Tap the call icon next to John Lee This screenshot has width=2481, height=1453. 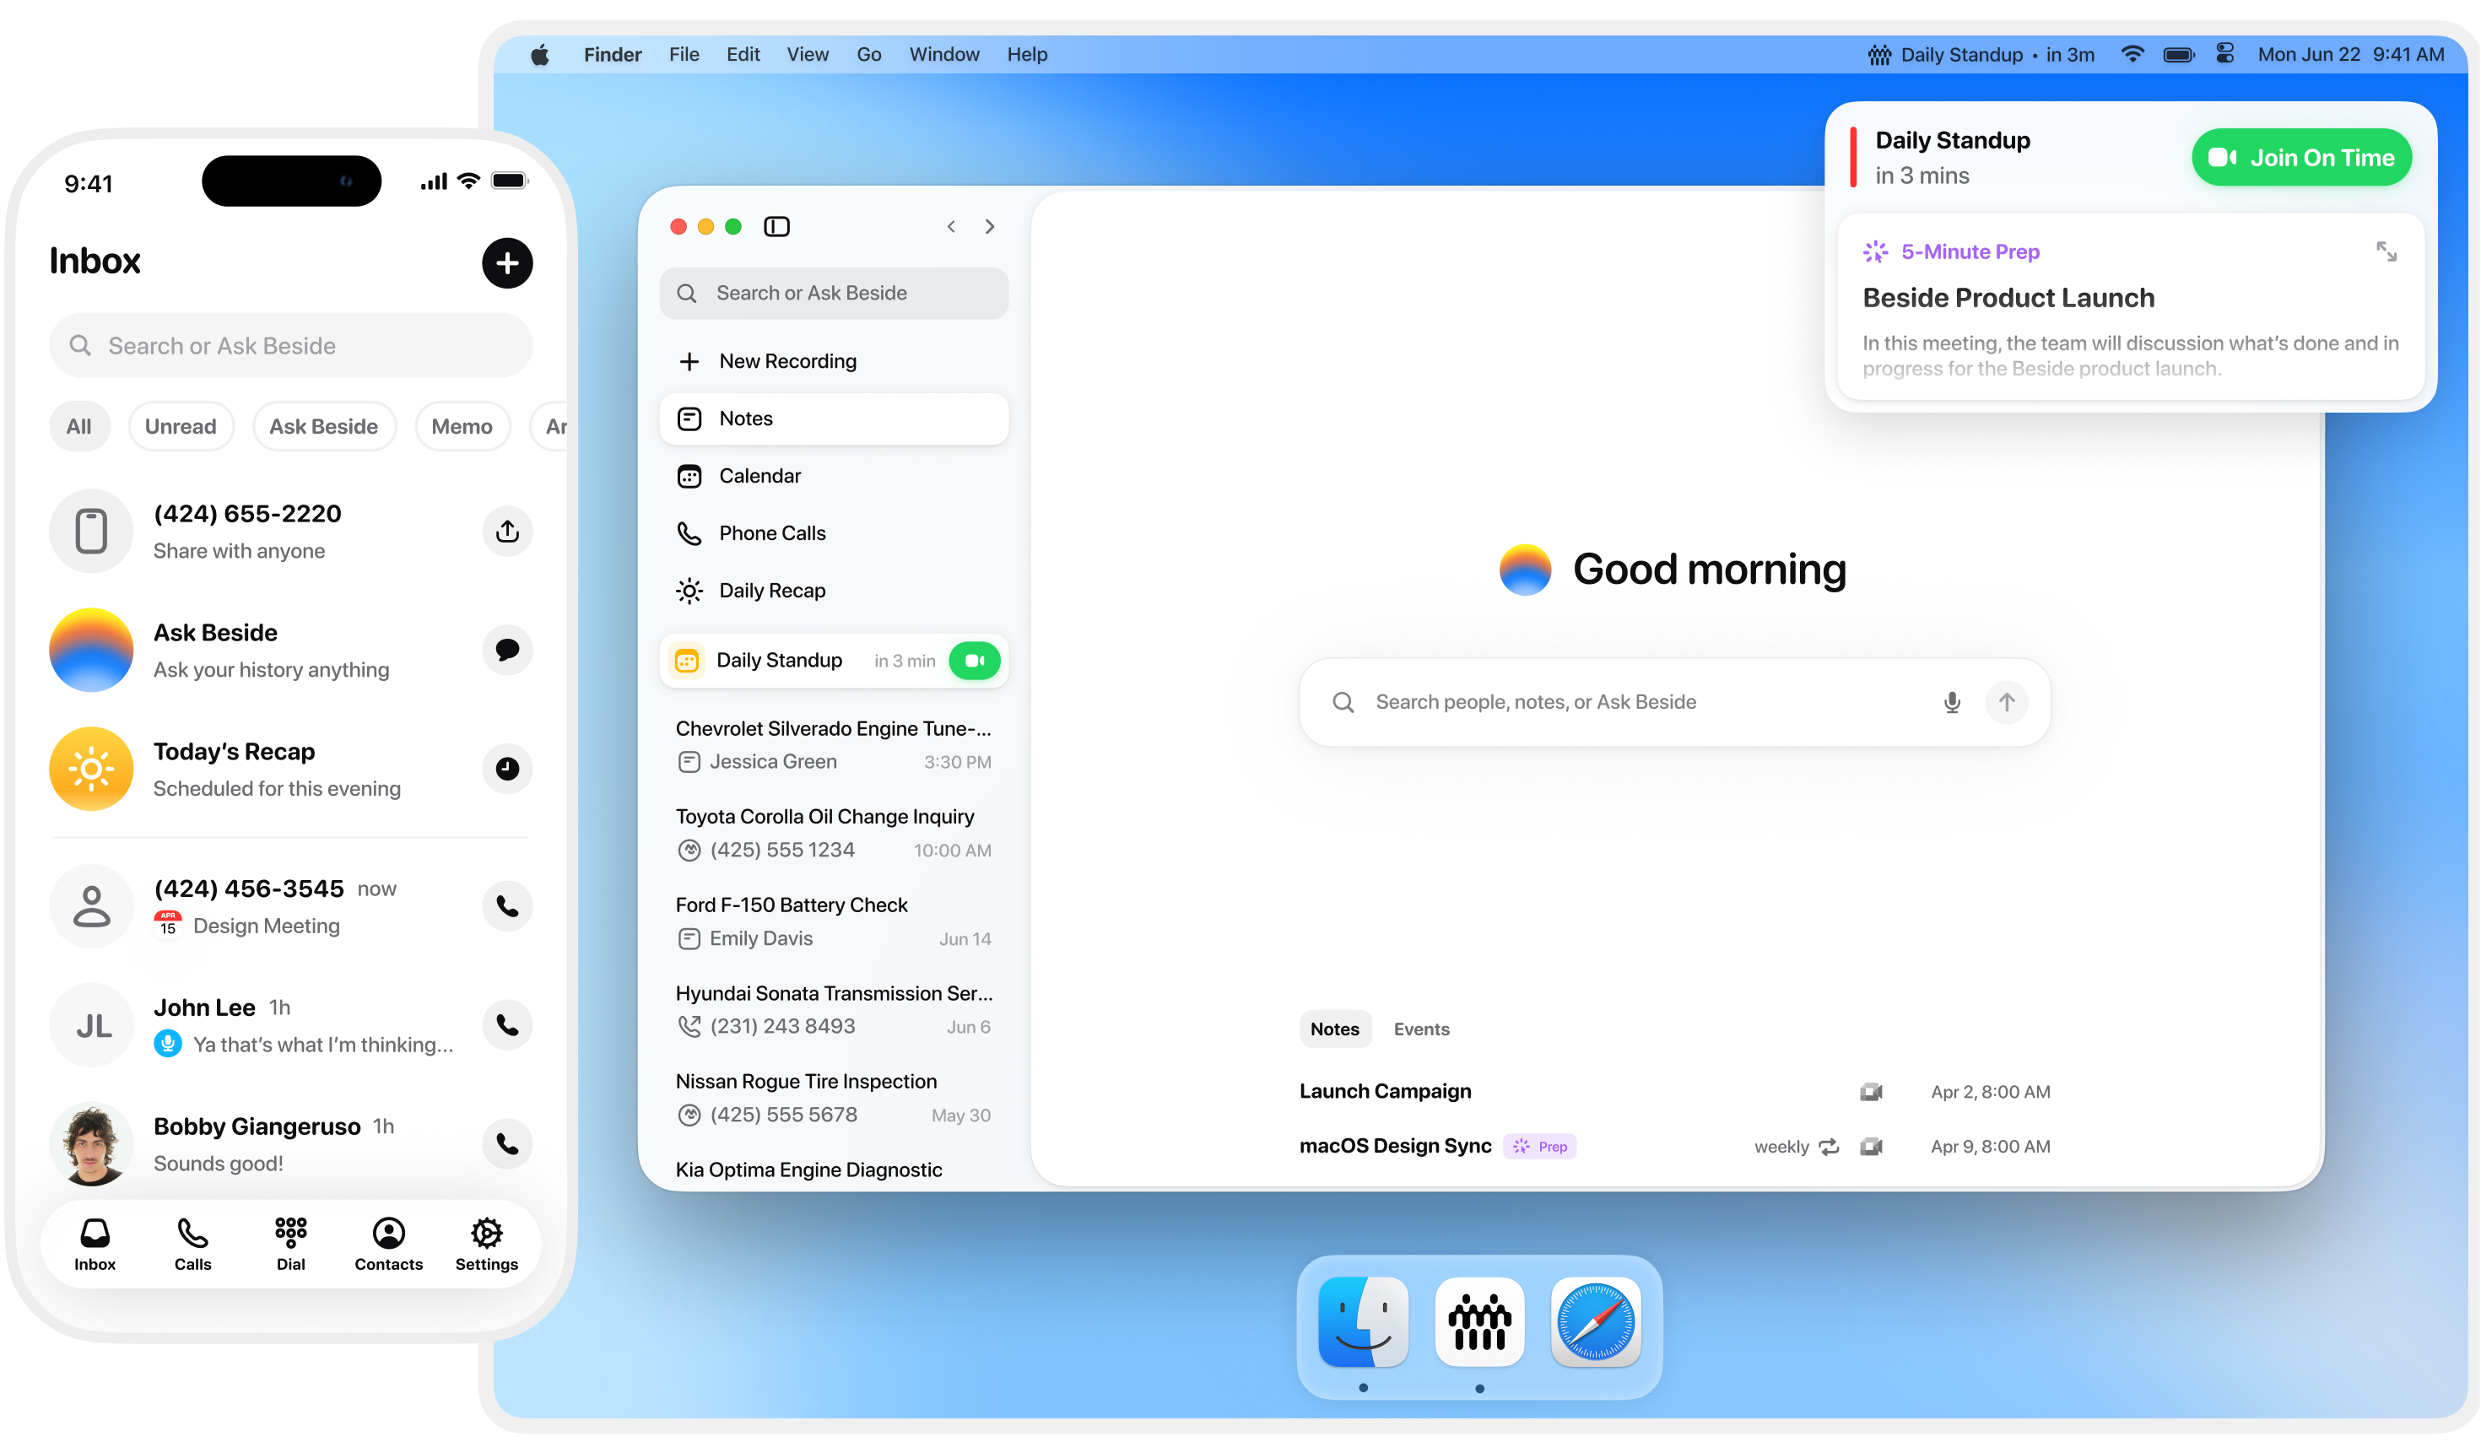[x=507, y=1024]
